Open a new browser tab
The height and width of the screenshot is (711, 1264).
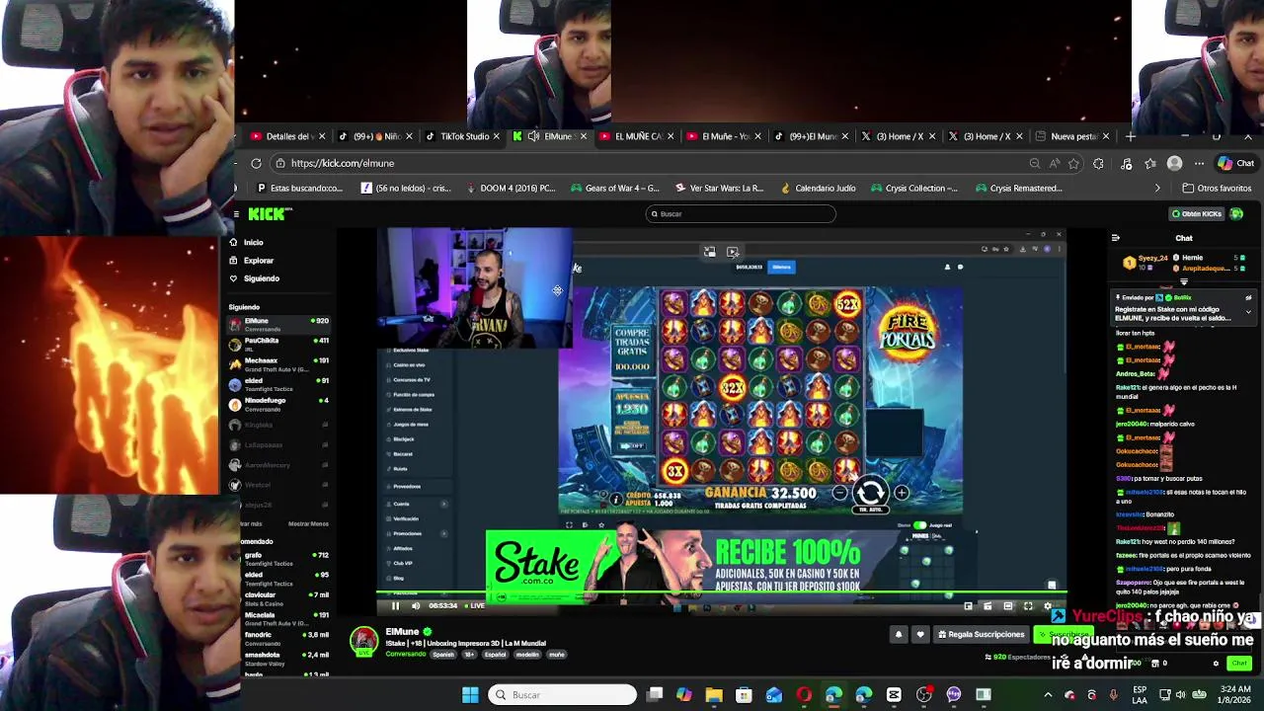(x=1131, y=136)
